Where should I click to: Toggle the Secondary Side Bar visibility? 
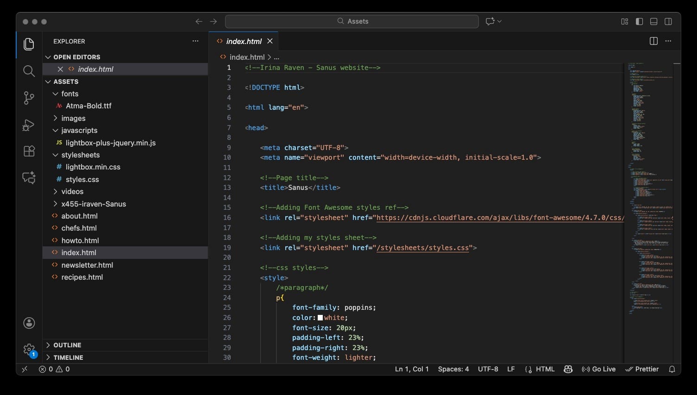pos(668,21)
